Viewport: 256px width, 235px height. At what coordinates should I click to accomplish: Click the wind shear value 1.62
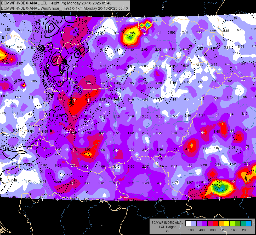pyautogui.click(x=131, y=133)
